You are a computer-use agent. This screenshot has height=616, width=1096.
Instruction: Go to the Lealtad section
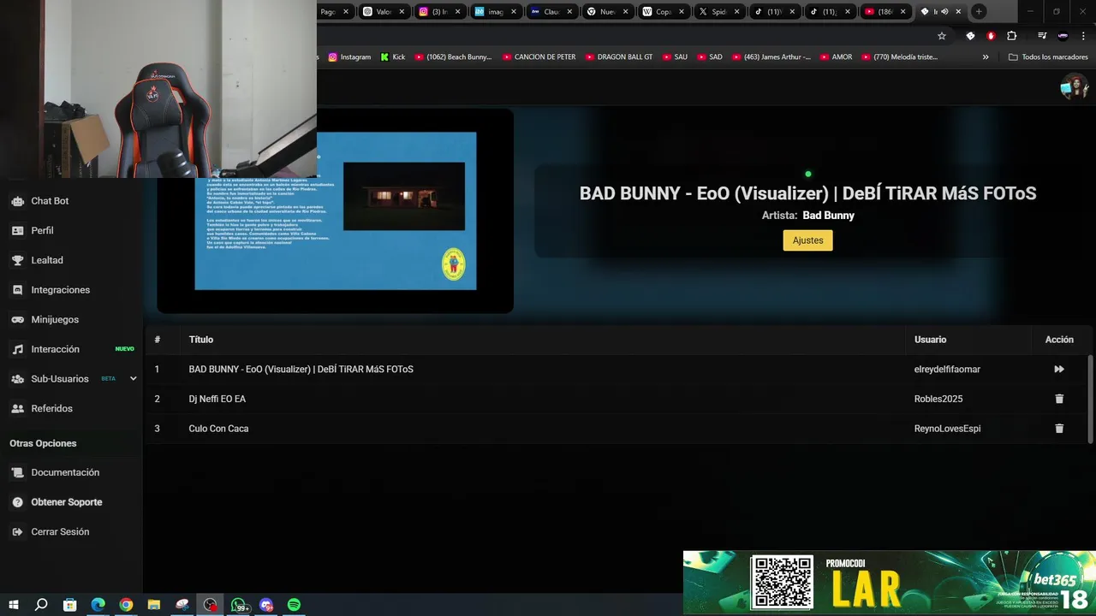click(46, 260)
